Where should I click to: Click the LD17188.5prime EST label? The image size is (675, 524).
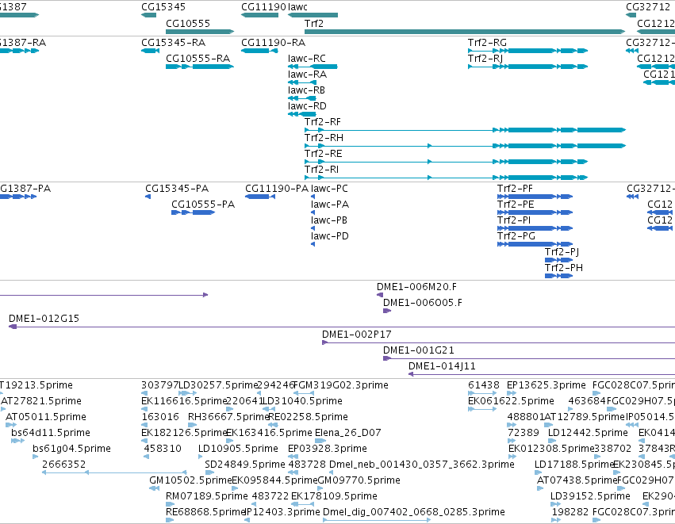573,465
